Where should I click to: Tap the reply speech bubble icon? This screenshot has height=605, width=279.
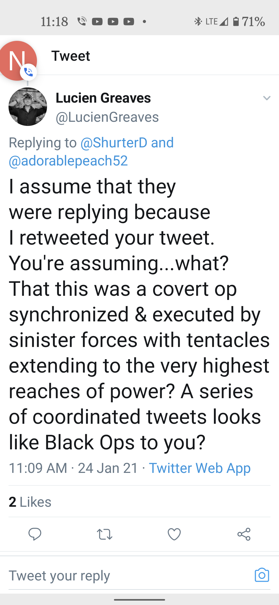click(x=35, y=534)
